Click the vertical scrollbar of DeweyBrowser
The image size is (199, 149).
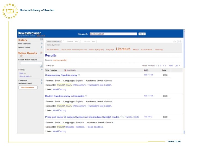(184, 82)
